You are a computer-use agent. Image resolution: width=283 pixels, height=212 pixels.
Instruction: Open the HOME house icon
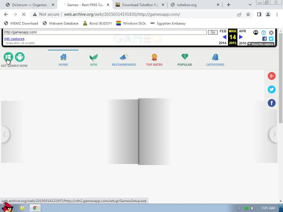tap(63, 57)
